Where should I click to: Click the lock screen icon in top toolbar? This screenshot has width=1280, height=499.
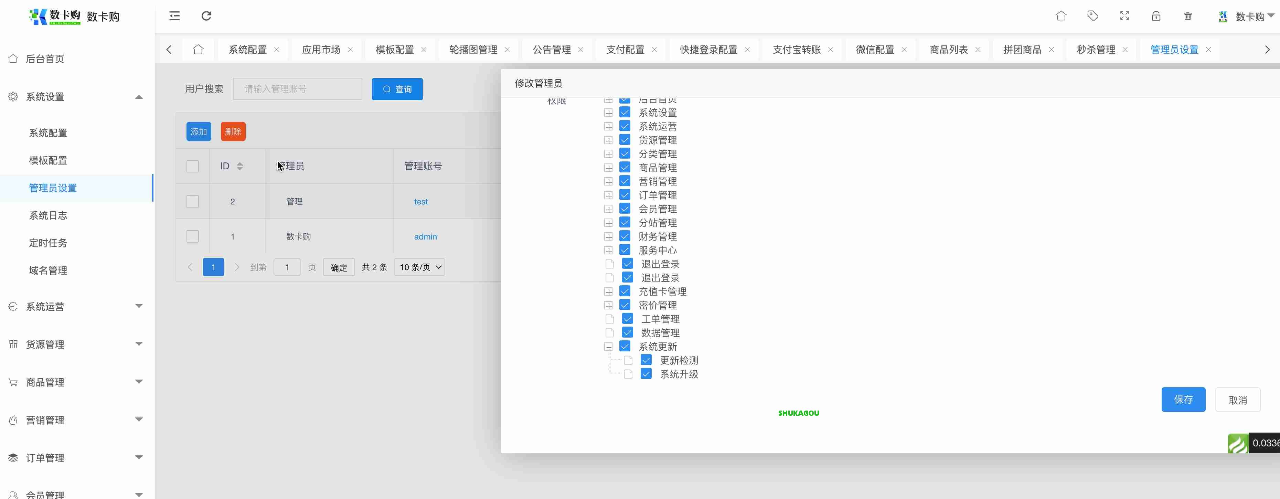click(x=1156, y=16)
